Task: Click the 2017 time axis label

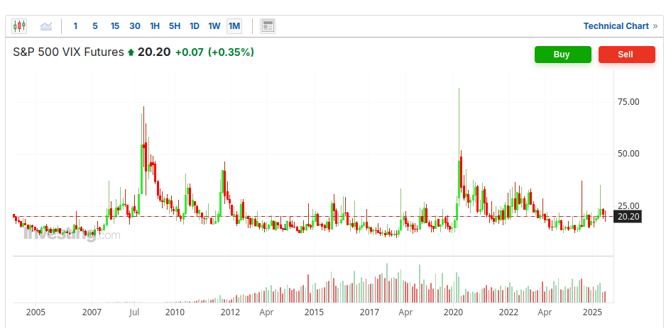Action: (369, 312)
